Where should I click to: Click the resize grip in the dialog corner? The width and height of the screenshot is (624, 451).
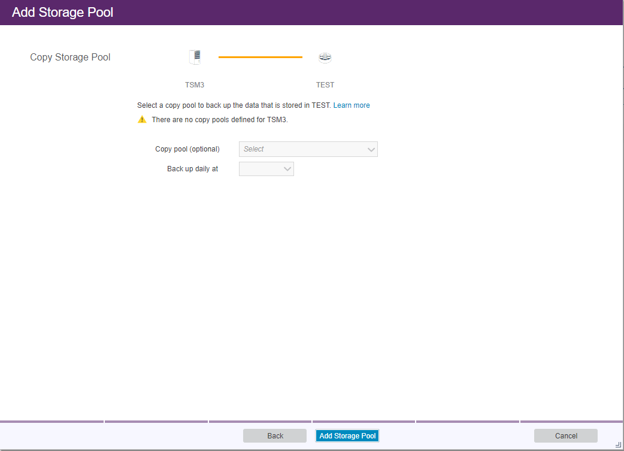617,444
